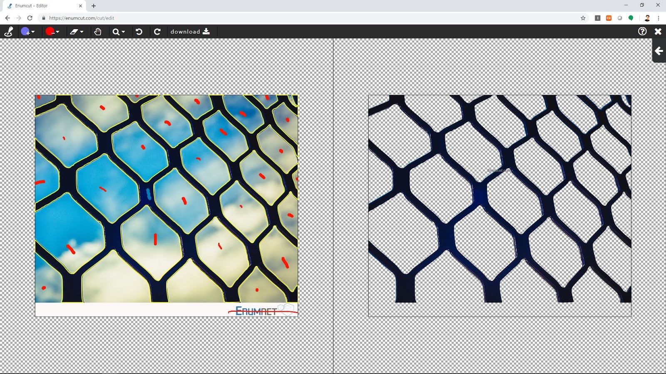666x374 pixels.
Task: Select the red background removal marker
Action: pyautogui.click(x=50, y=31)
